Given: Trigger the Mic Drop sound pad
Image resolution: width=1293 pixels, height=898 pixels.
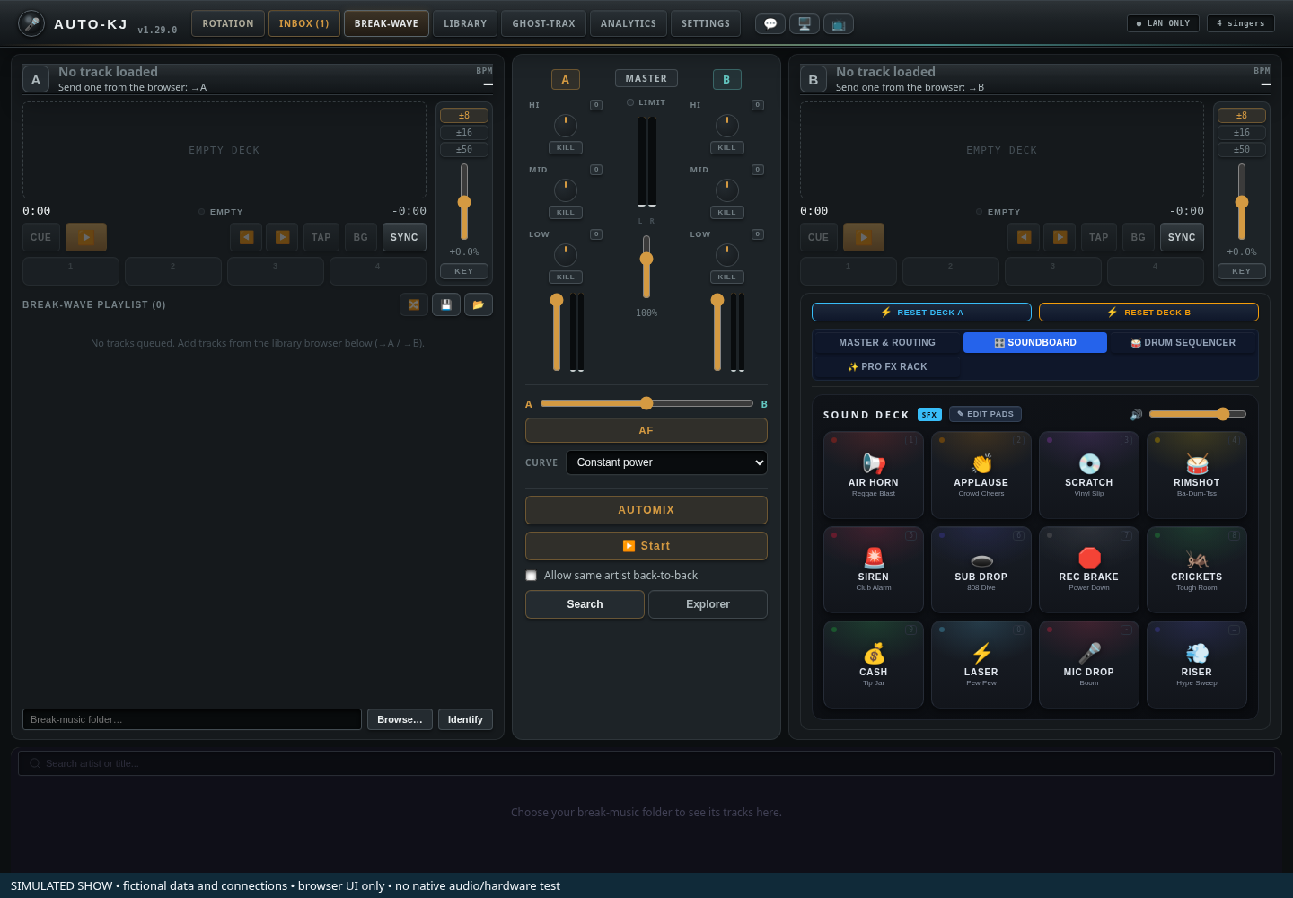Looking at the screenshot, I should click(x=1089, y=665).
